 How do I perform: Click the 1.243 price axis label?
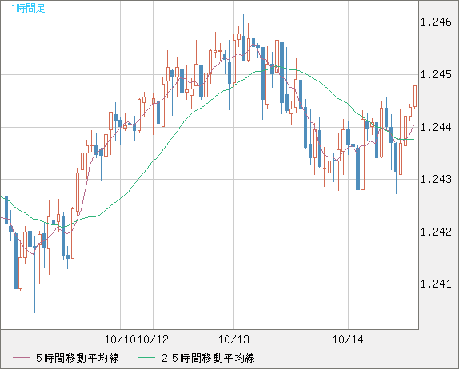[436, 179]
